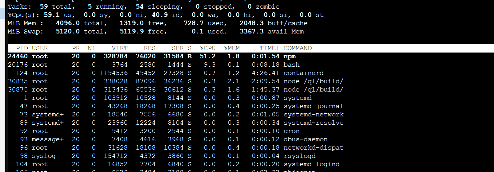Click the systemd-resolve command
494x172 pixels.
(313, 123)
